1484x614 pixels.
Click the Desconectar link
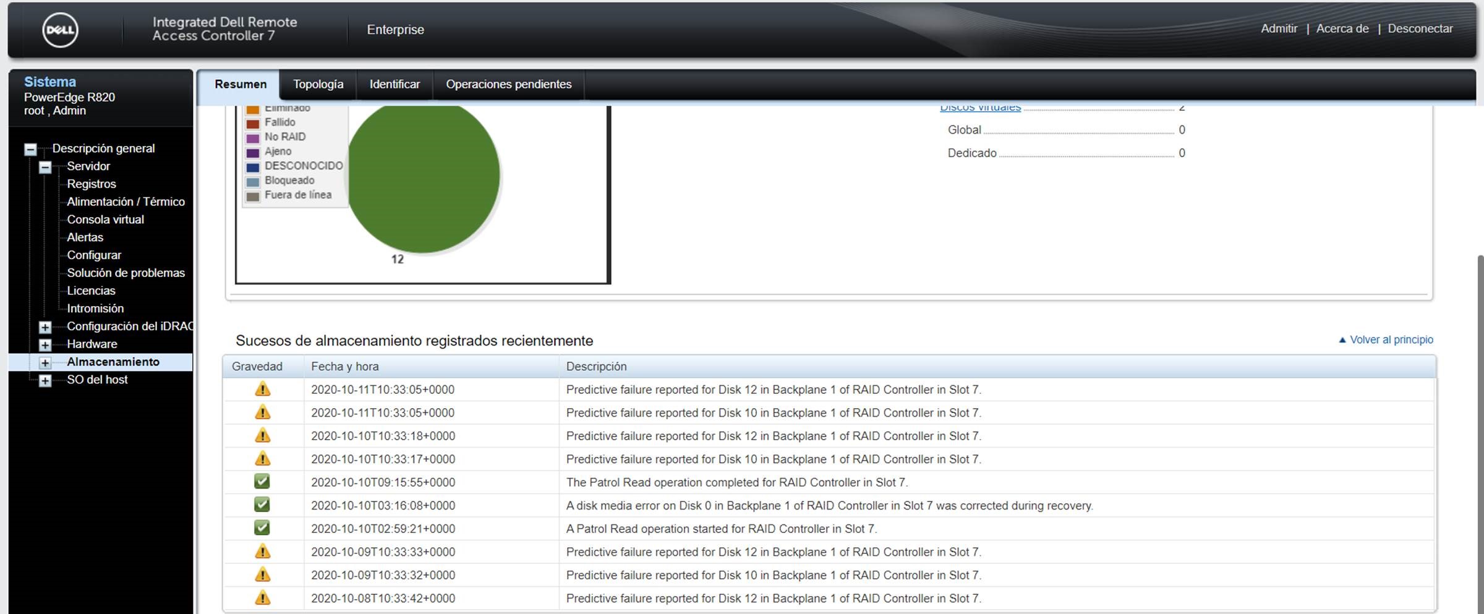(1420, 28)
